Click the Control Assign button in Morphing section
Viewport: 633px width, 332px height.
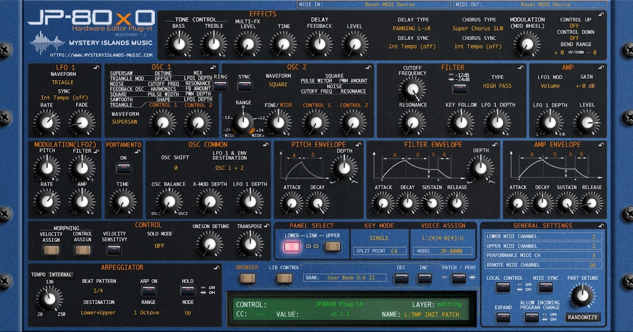pyautogui.click(x=83, y=250)
